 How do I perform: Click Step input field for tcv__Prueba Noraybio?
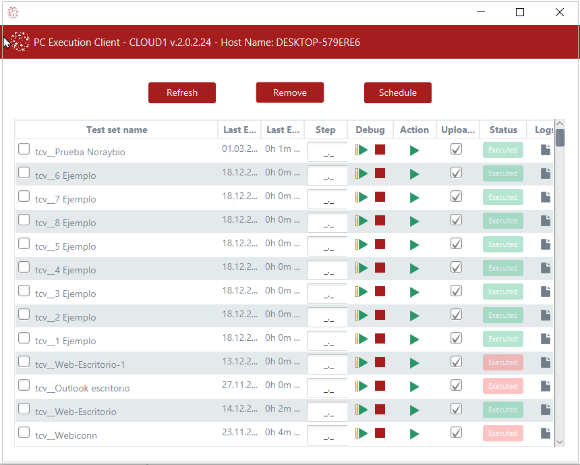(326, 152)
